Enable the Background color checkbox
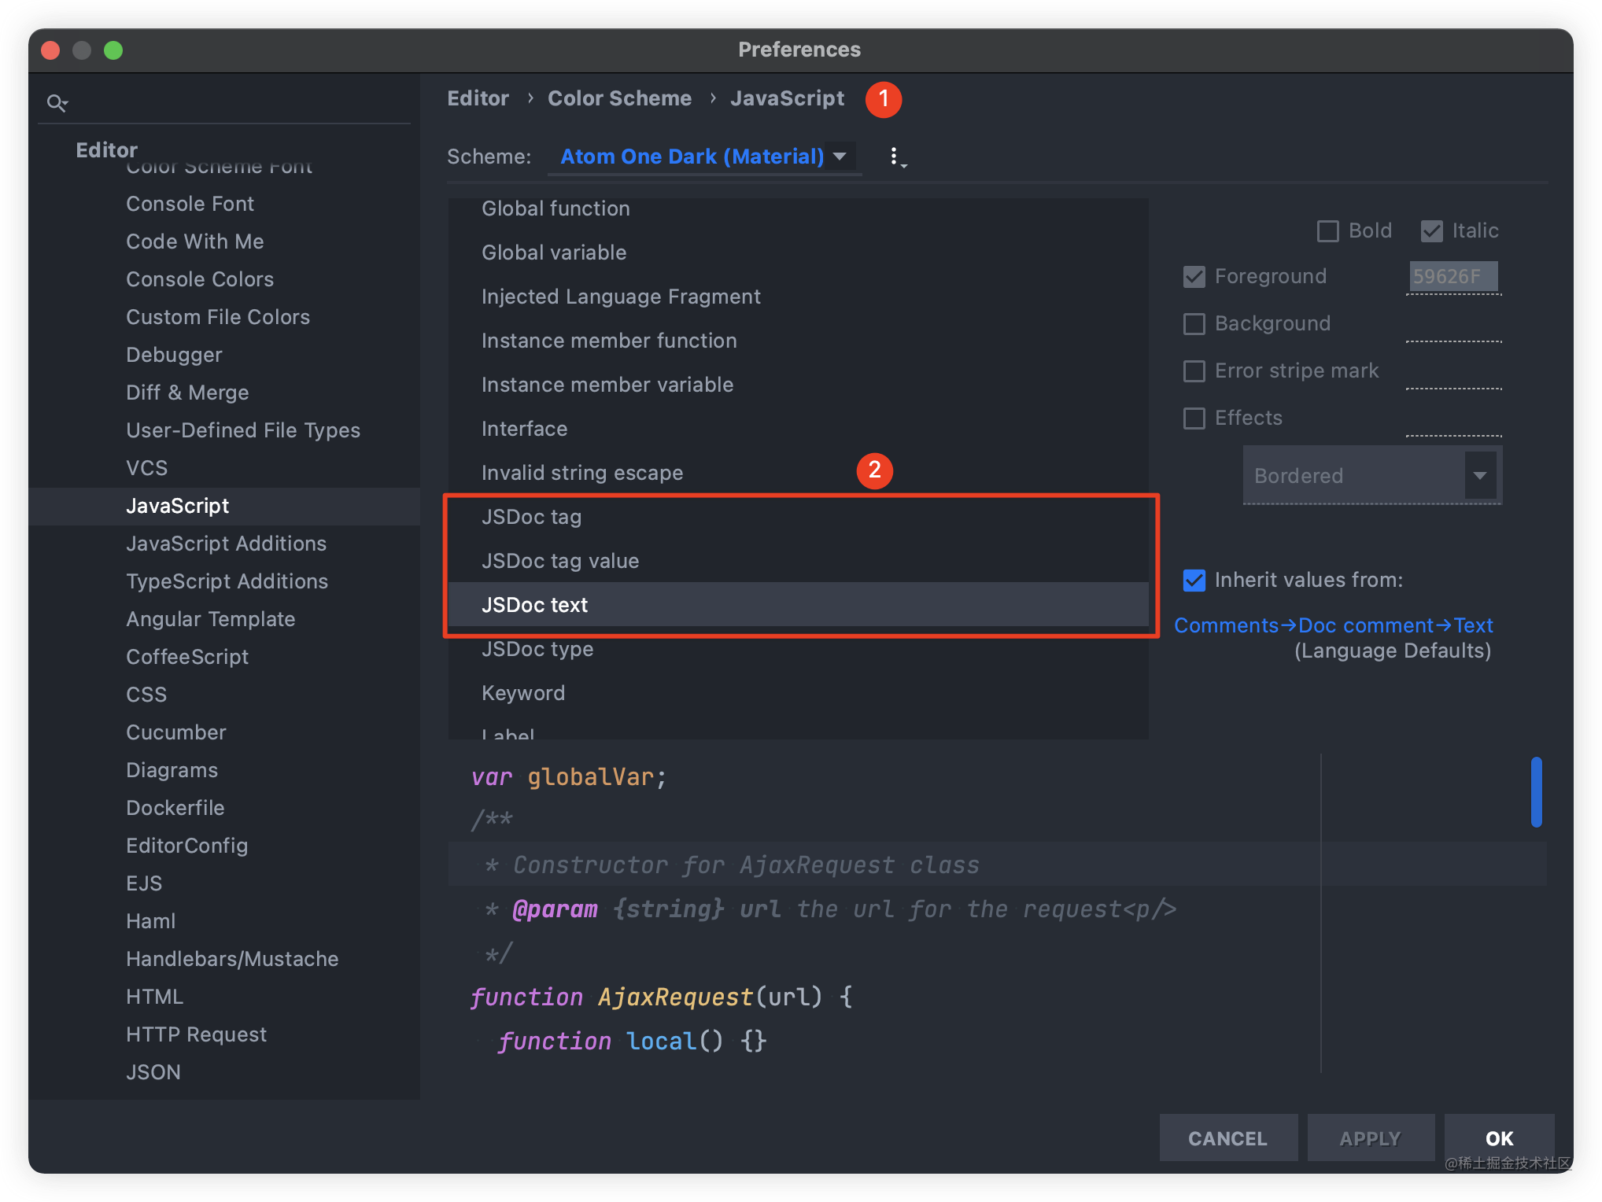 coord(1194,324)
